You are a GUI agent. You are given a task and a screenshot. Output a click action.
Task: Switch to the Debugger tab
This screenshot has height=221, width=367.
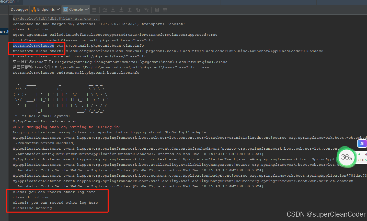pos(19,9)
